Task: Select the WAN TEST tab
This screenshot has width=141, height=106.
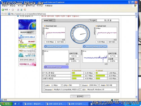Action: 48,20
